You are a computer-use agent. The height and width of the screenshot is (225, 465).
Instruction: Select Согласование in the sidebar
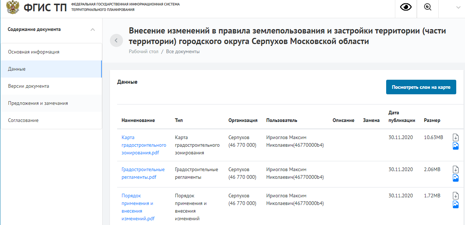[23, 121]
